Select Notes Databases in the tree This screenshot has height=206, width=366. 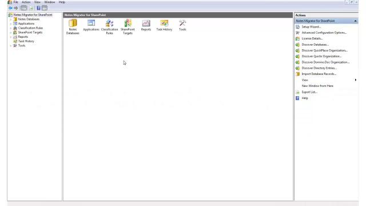(29, 19)
